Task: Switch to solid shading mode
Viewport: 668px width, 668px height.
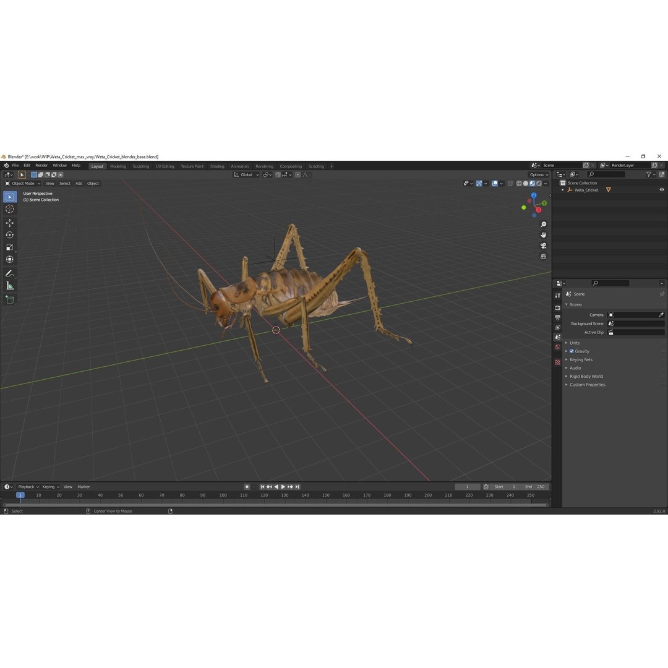Action: tap(526, 184)
